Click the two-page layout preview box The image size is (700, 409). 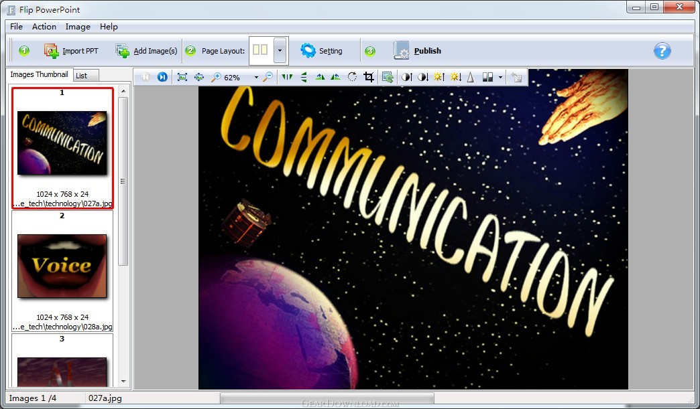point(261,50)
